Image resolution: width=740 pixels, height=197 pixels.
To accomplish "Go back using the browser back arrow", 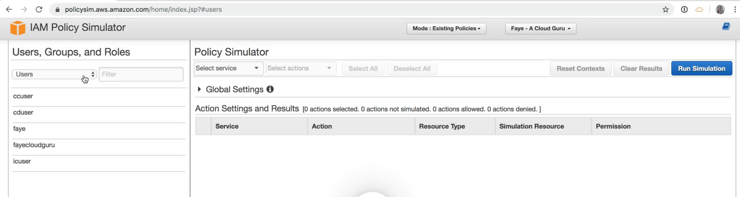I will pyautogui.click(x=9, y=9).
